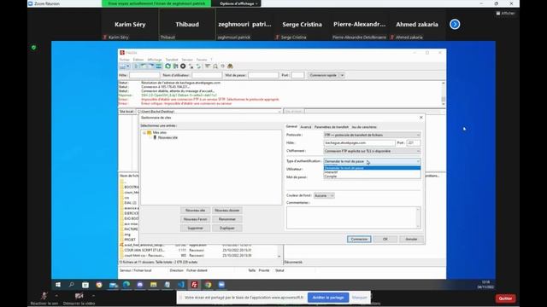Screen dimensions: 547x307
Task: Close the site manager dialog
Action: tap(421, 118)
